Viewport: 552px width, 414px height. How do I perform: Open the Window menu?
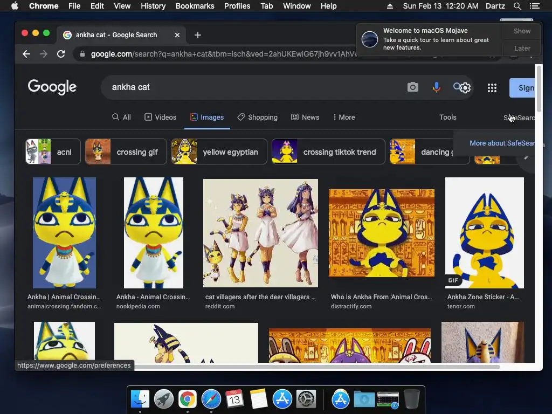click(x=297, y=6)
